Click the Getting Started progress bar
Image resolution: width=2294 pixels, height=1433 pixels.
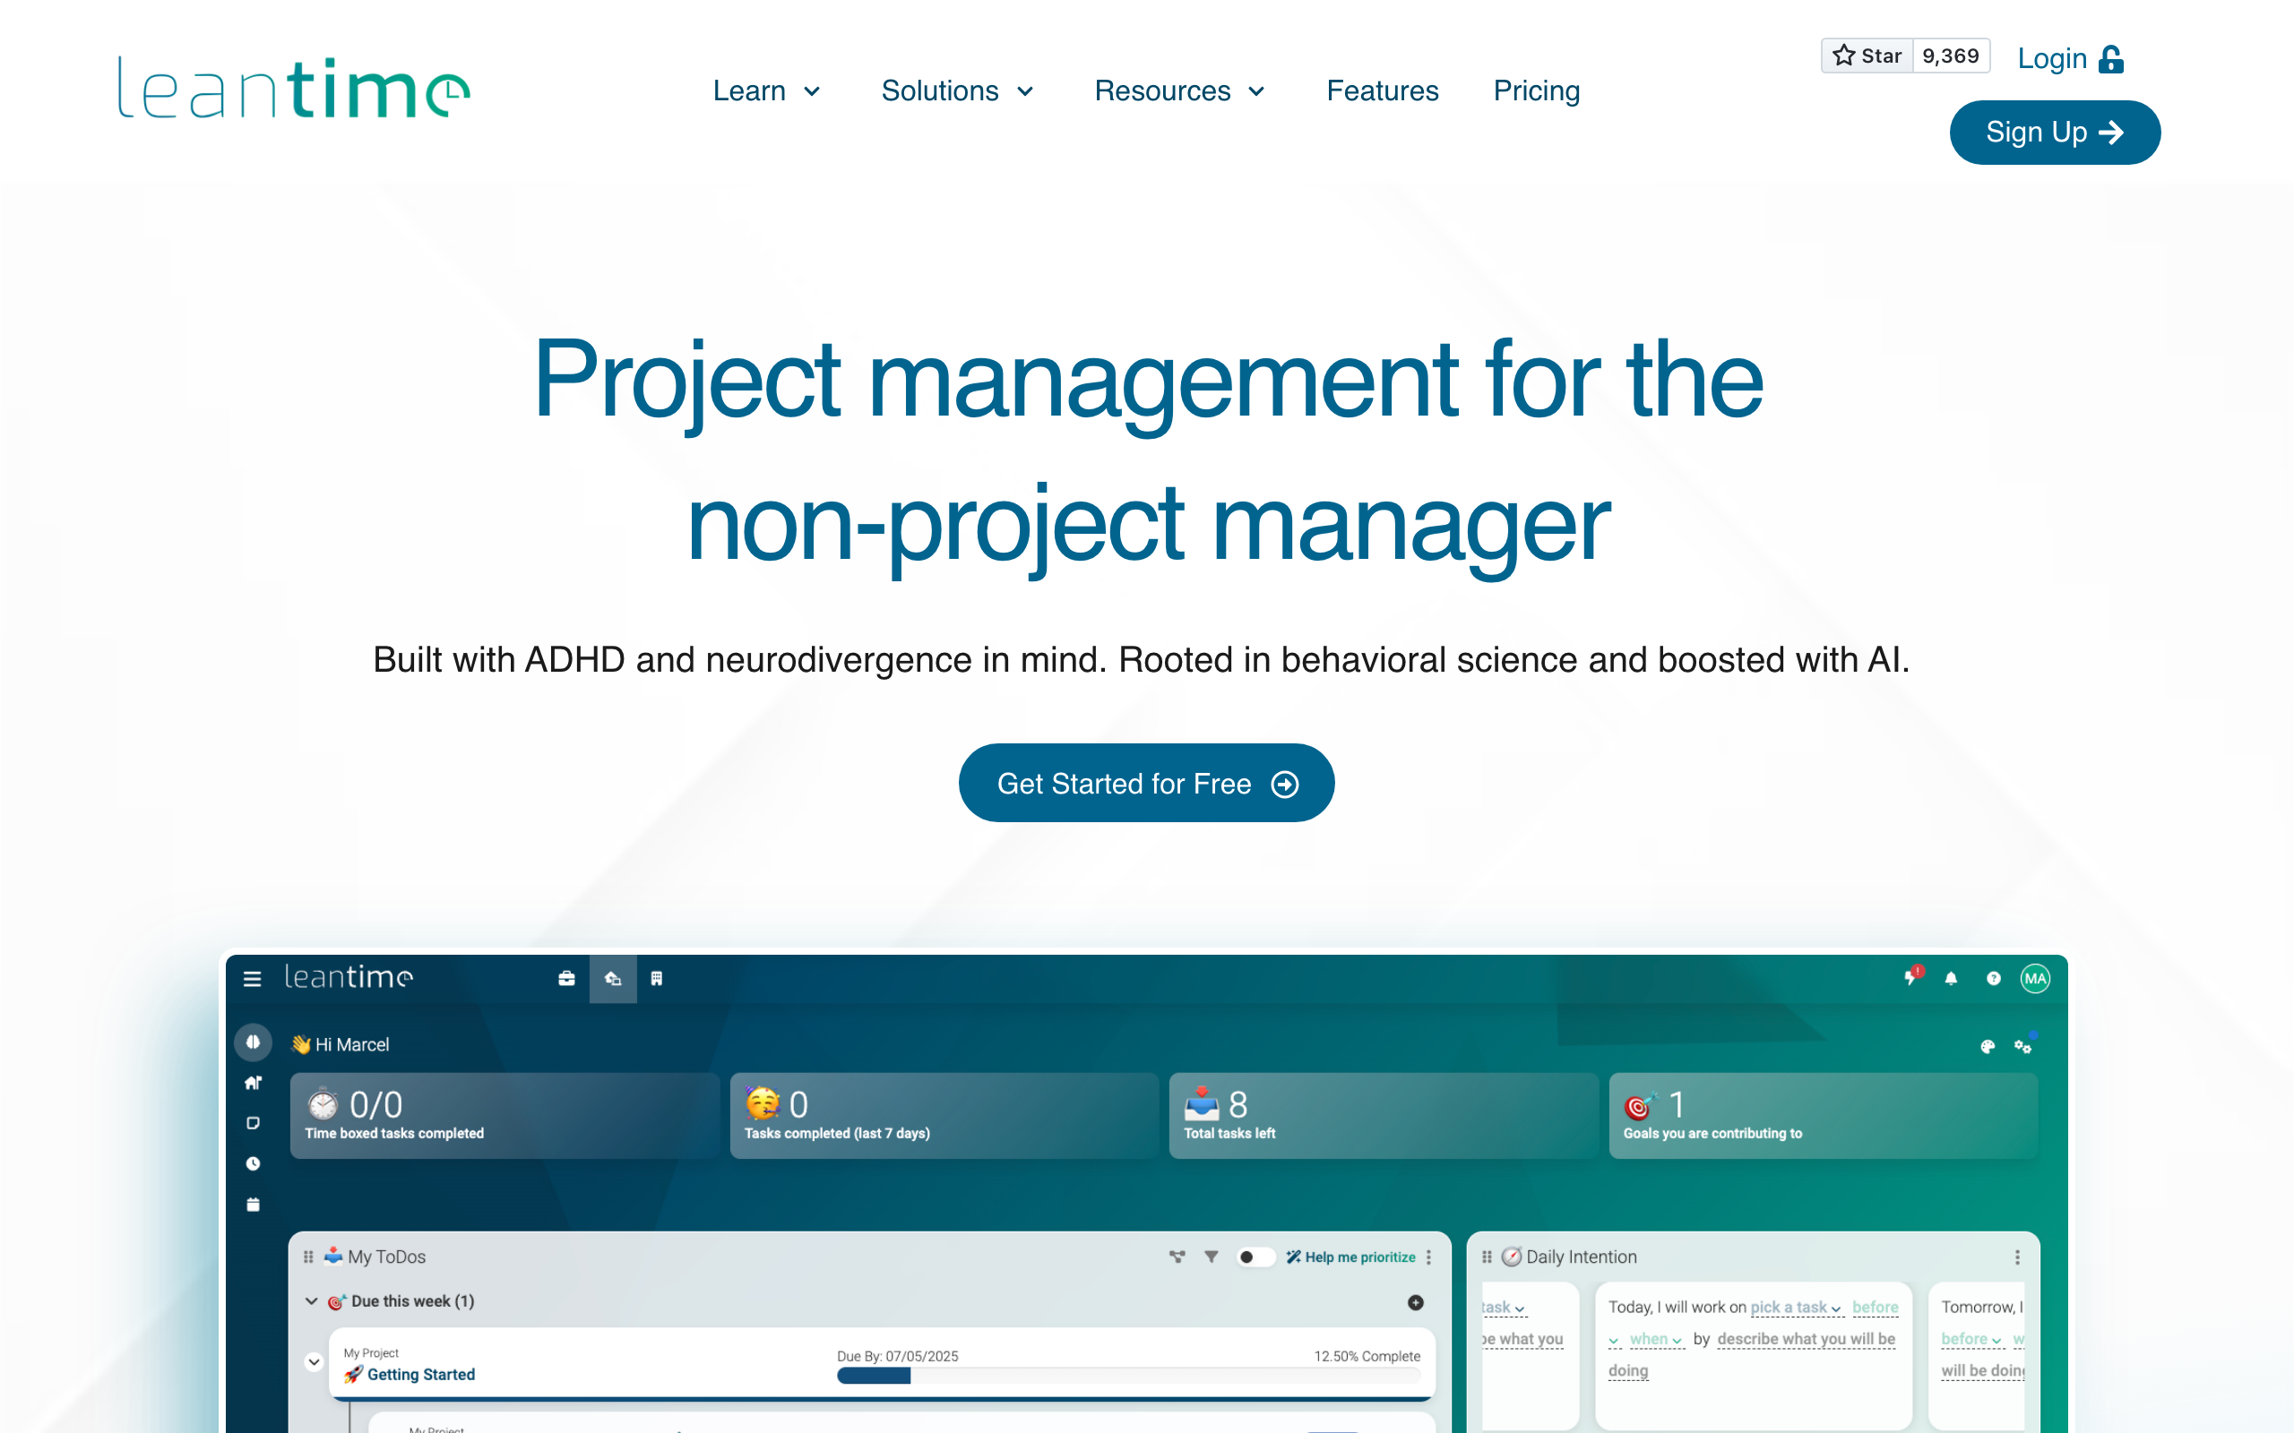[1127, 1375]
